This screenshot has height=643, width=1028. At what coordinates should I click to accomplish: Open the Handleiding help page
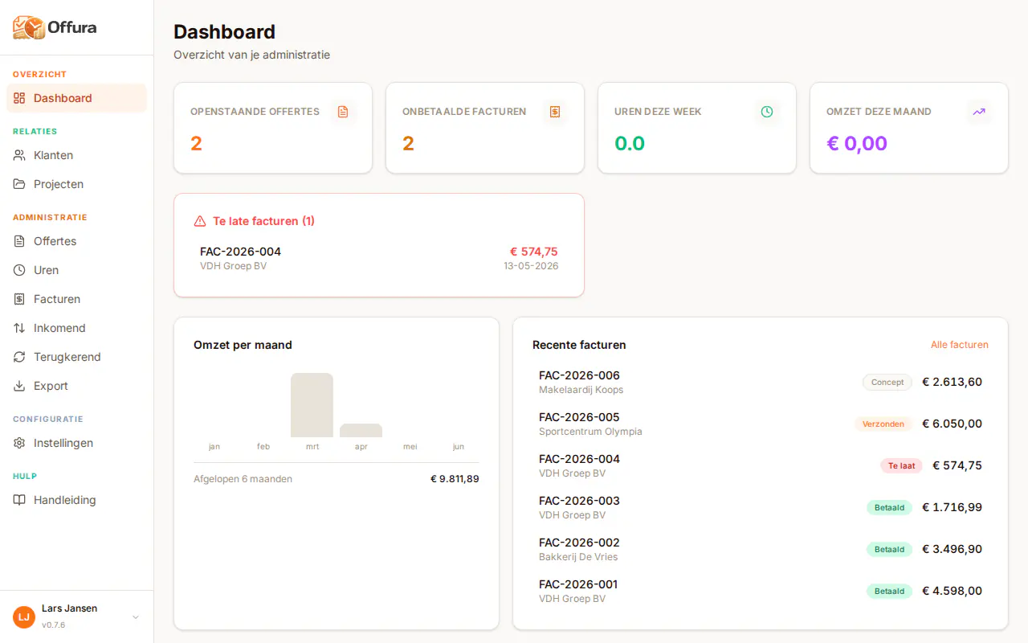[x=76, y=500]
